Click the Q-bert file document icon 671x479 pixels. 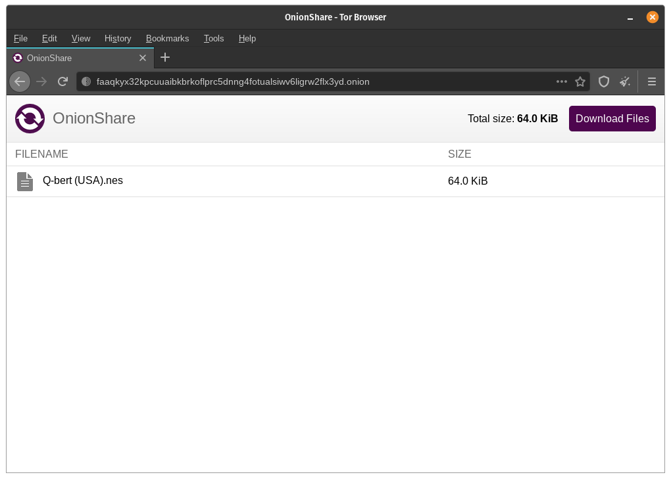(x=25, y=181)
